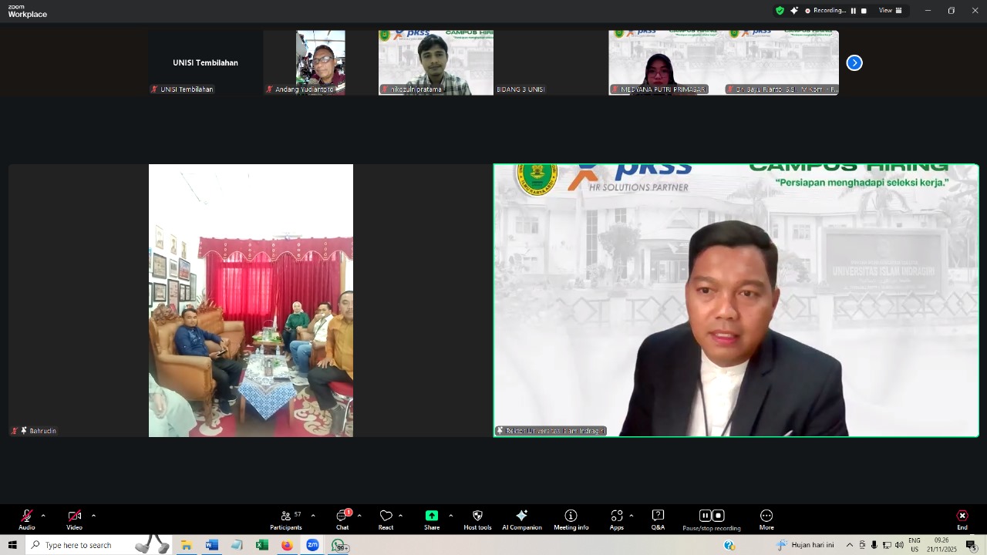Screen dimensions: 987x555
Task: Click the green Share screen button
Action: (432, 520)
